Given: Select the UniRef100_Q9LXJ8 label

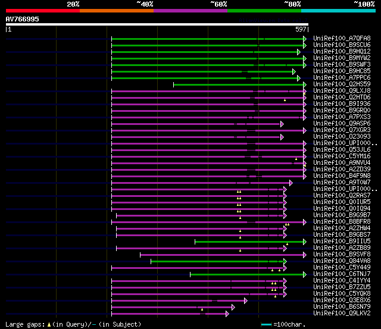Looking at the screenshot, I should click(342, 91).
